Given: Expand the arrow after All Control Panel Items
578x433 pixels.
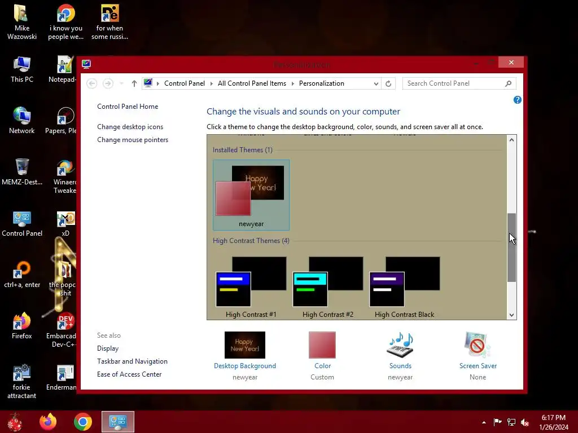Looking at the screenshot, I should pyautogui.click(x=293, y=83).
